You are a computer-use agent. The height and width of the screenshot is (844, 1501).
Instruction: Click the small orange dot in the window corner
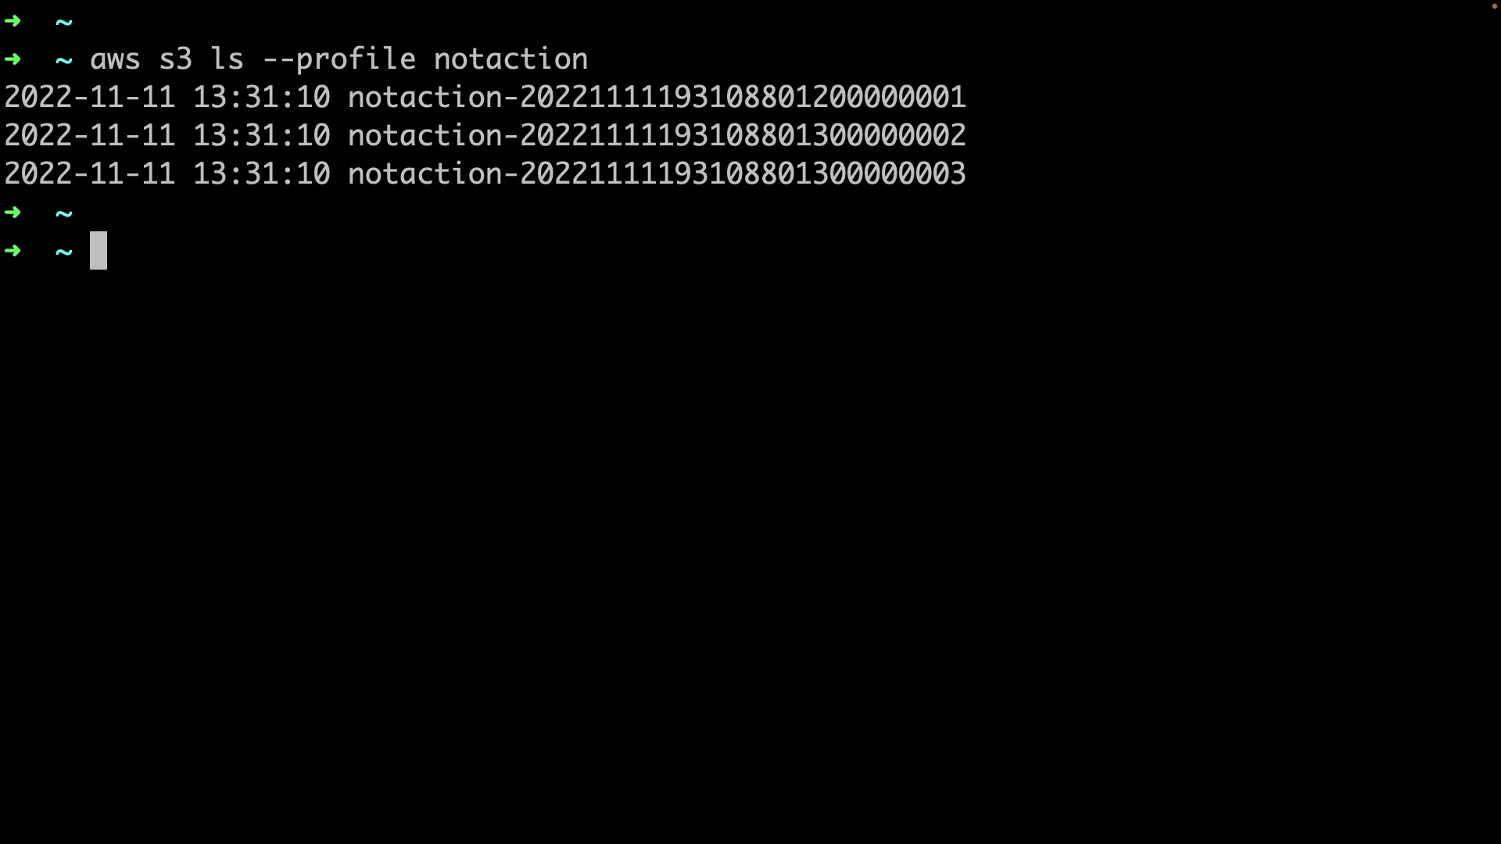tap(1494, 5)
